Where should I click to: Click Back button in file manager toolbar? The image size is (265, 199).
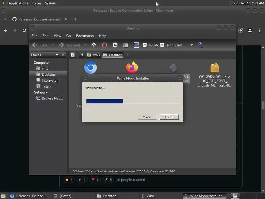(x=40, y=45)
